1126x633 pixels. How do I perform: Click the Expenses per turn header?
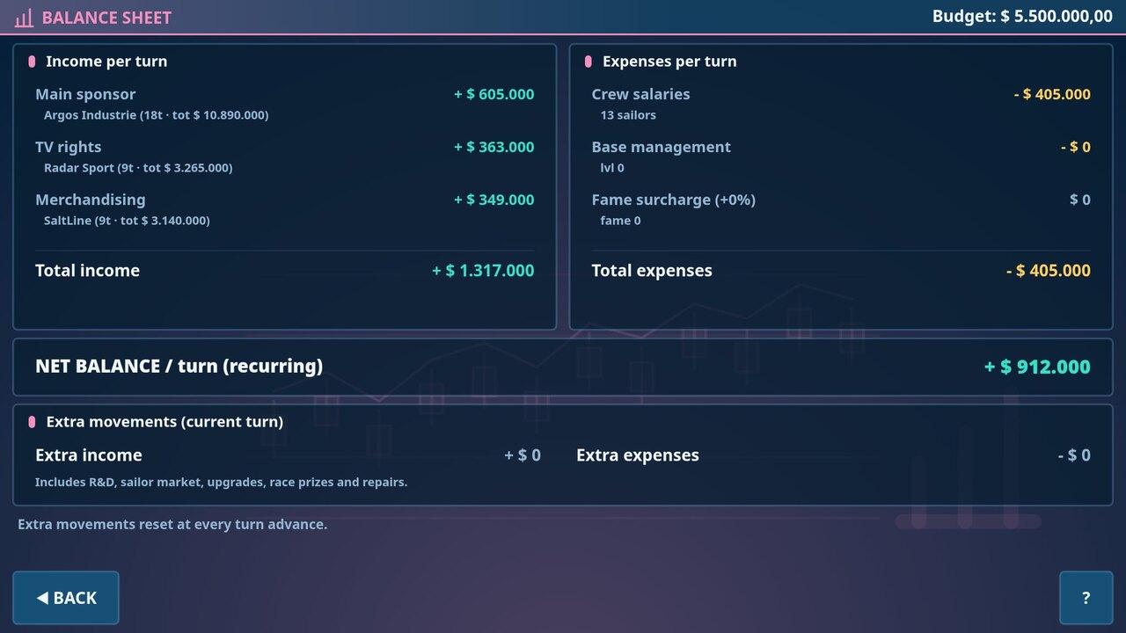669,62
